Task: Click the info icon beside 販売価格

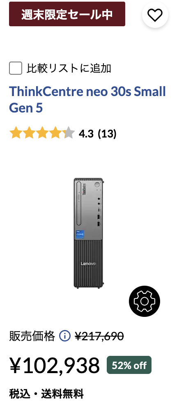Action: click(65, 336)
